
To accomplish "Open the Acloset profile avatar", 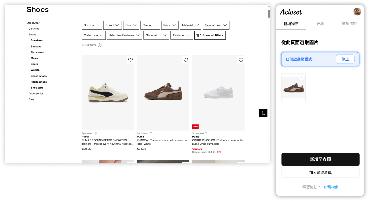I will pos(357,11).
